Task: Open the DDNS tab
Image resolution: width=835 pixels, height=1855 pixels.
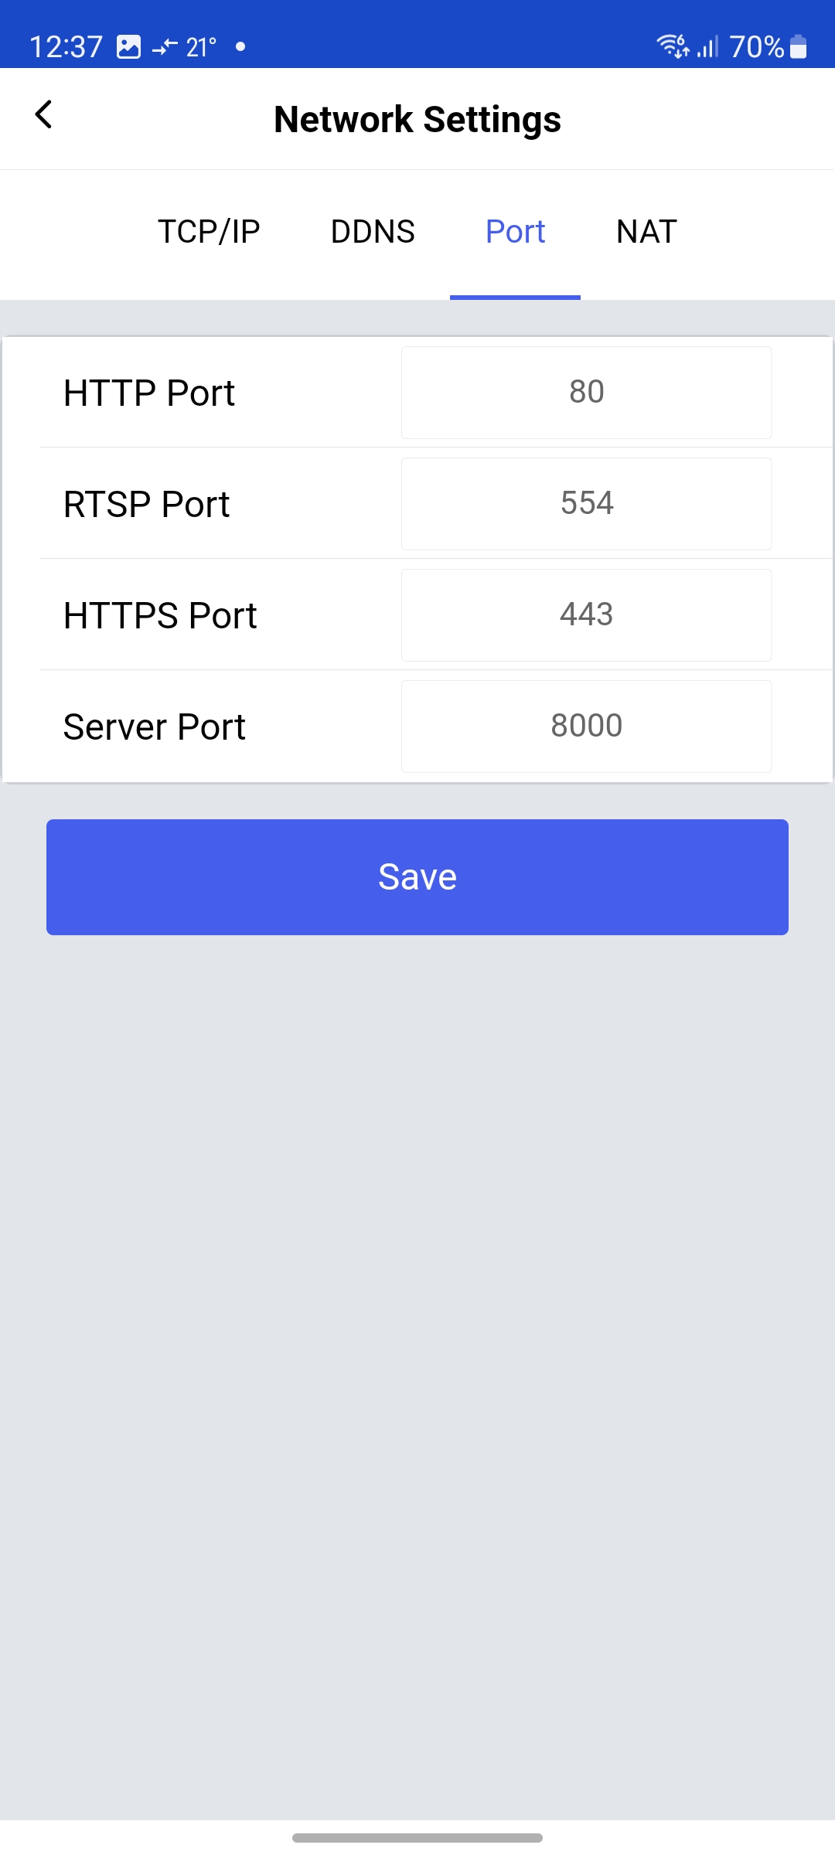Action: 373,232
